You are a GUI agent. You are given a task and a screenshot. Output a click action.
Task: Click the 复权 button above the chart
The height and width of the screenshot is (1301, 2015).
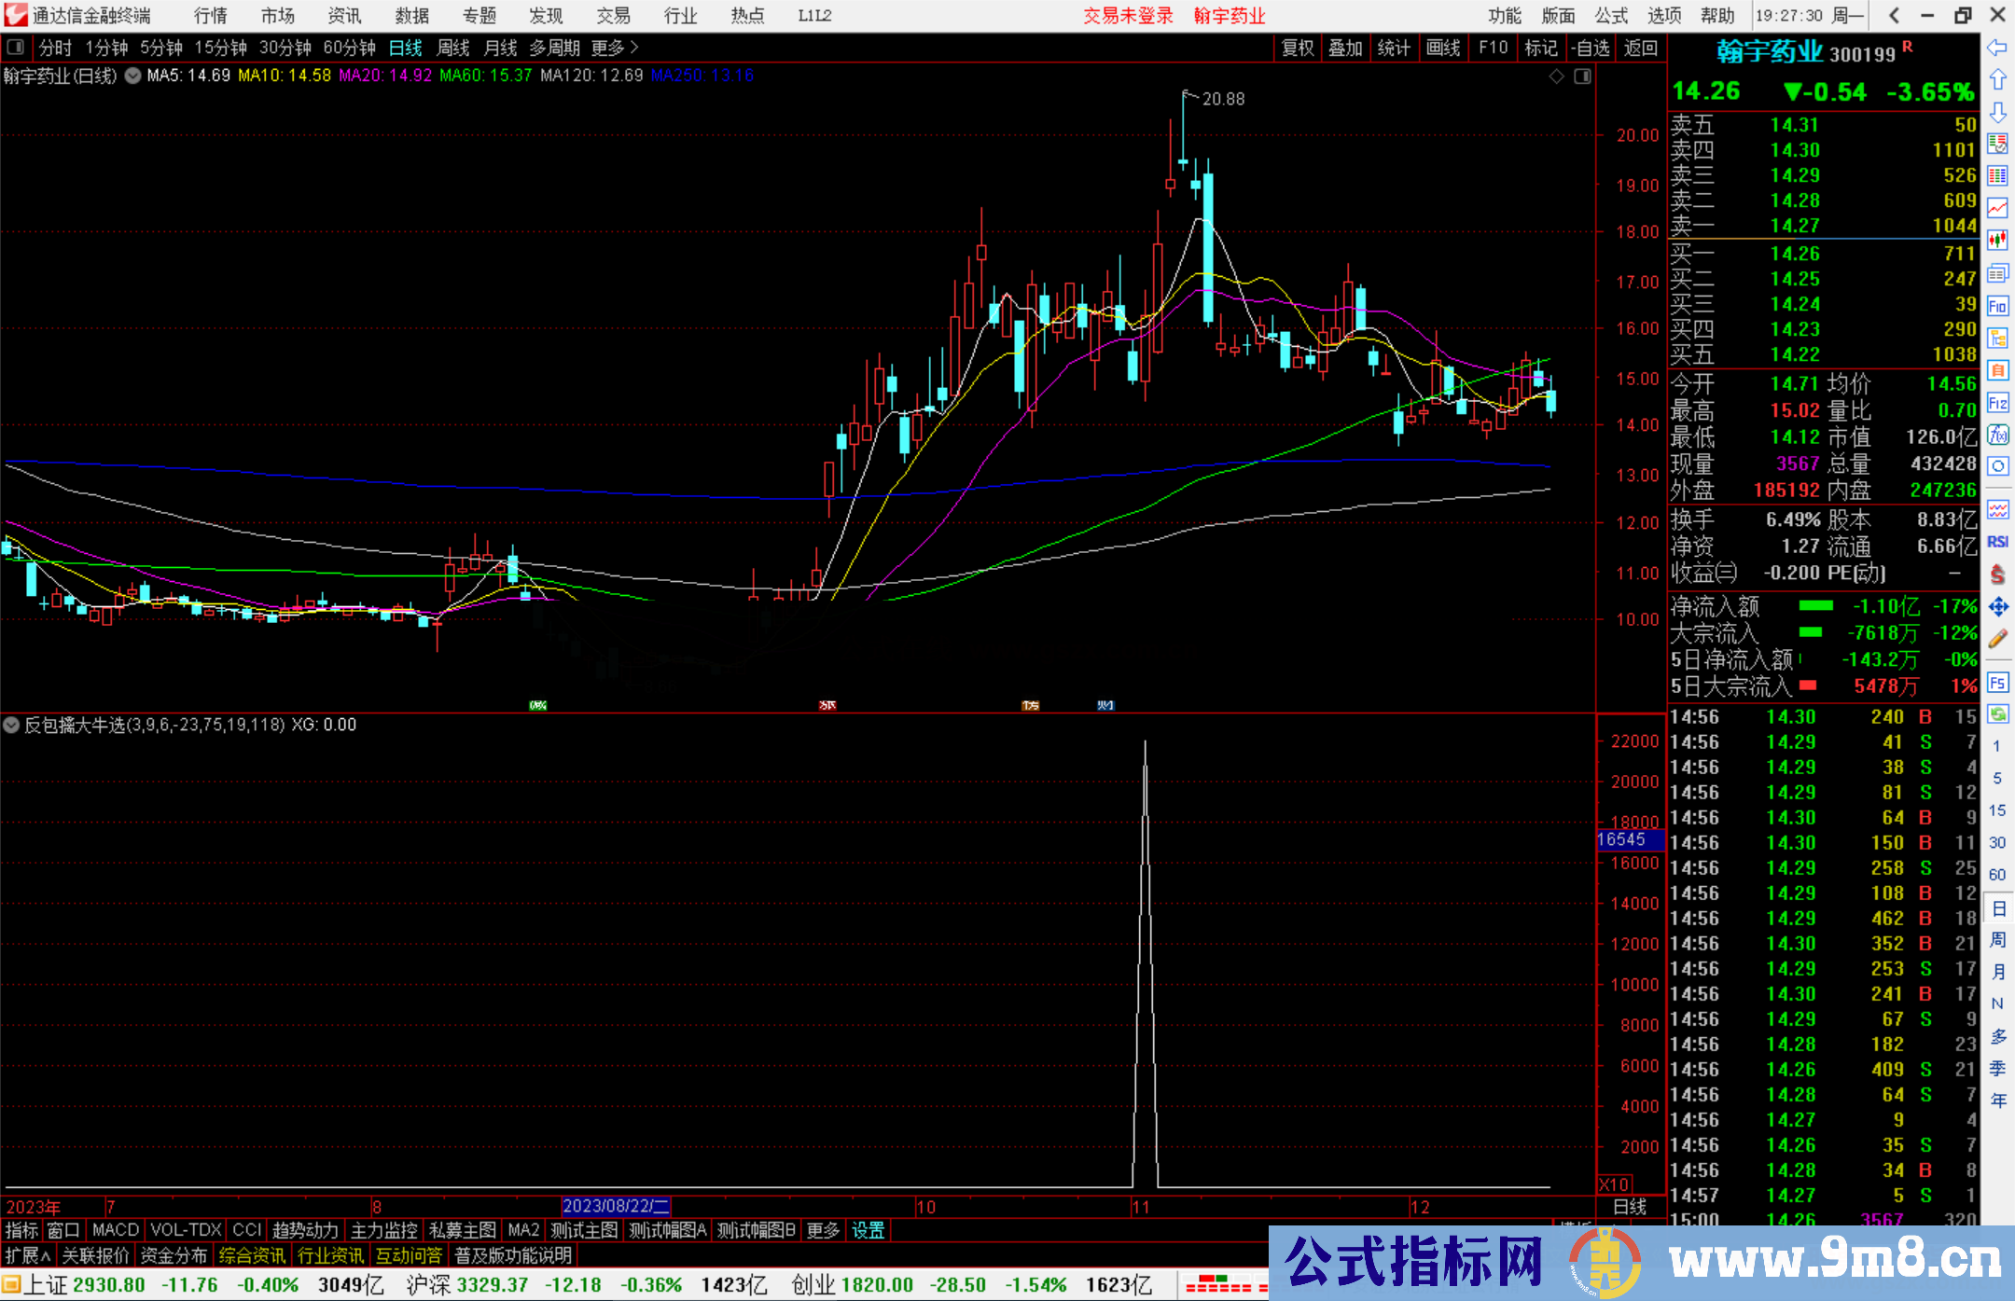1297,48
